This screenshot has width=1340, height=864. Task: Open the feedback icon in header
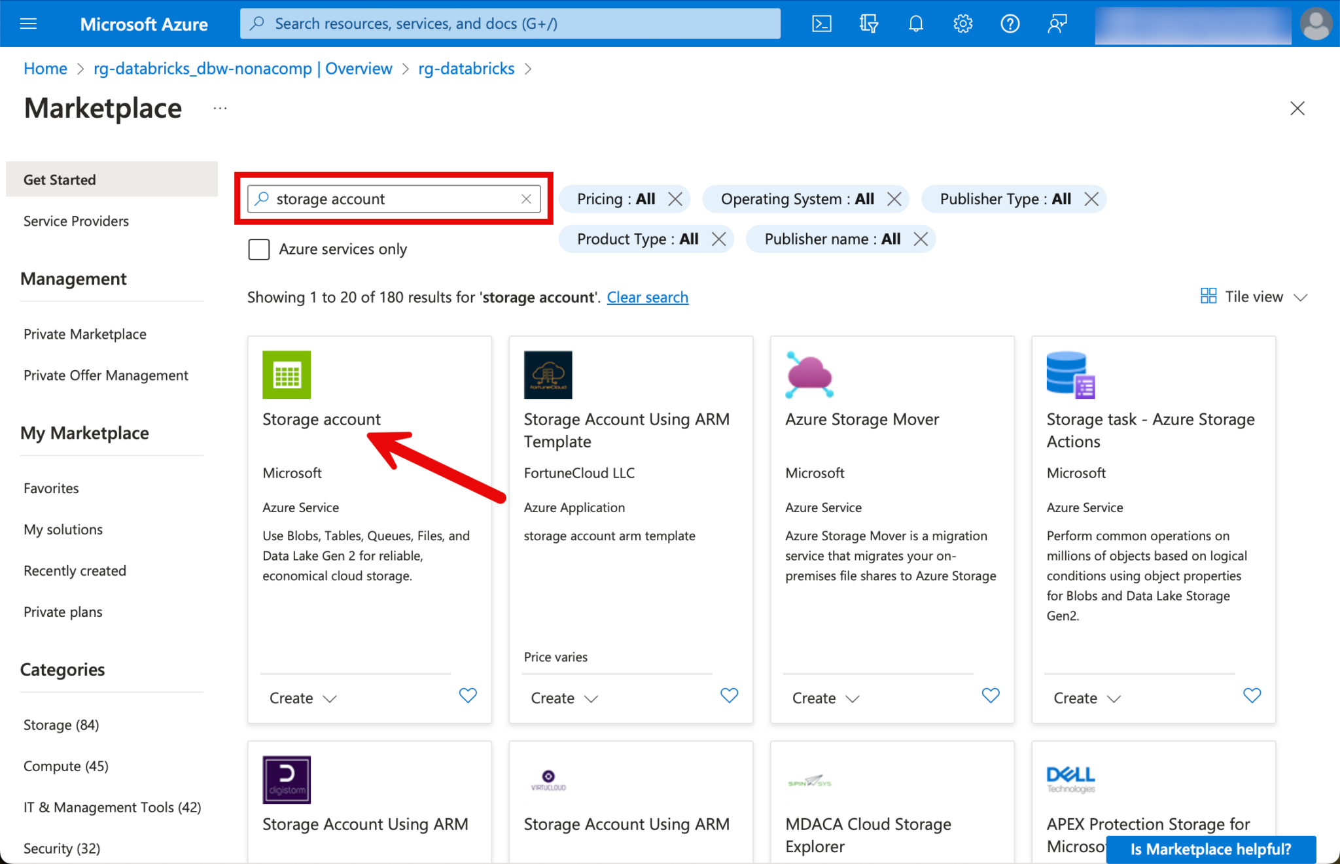click(x=1057, y=24)
